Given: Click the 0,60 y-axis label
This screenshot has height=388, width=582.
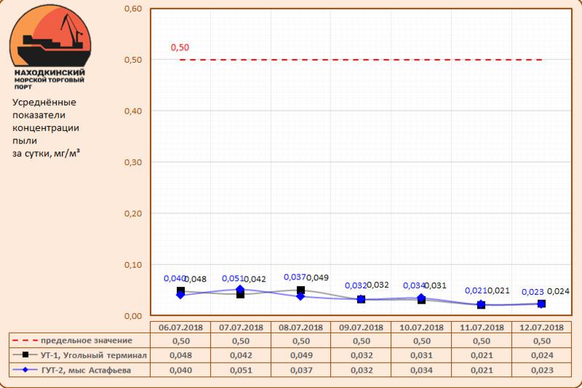Looking at the screenshot, I should (x=131, y=9).
